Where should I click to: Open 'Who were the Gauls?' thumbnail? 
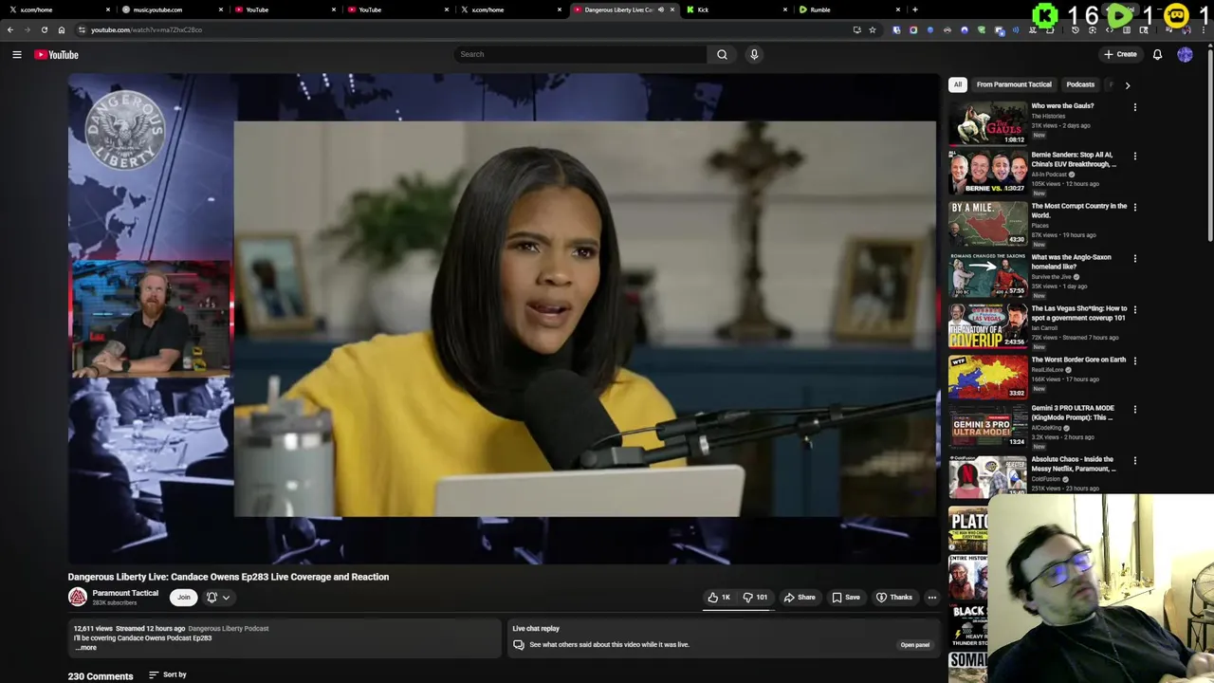pyautogui.click(x=987, y=122)
